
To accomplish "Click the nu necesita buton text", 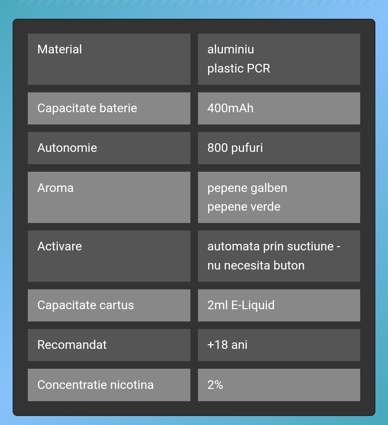I will pyautogui.click(x=256, y=266).
